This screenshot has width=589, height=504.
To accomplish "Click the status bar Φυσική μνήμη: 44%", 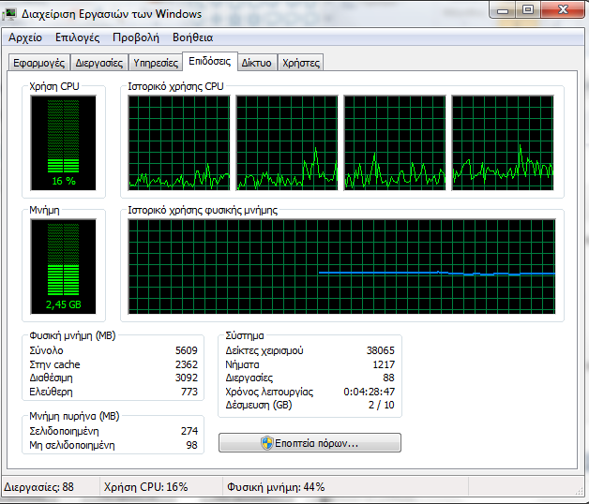I will click(x=276, y=487).
